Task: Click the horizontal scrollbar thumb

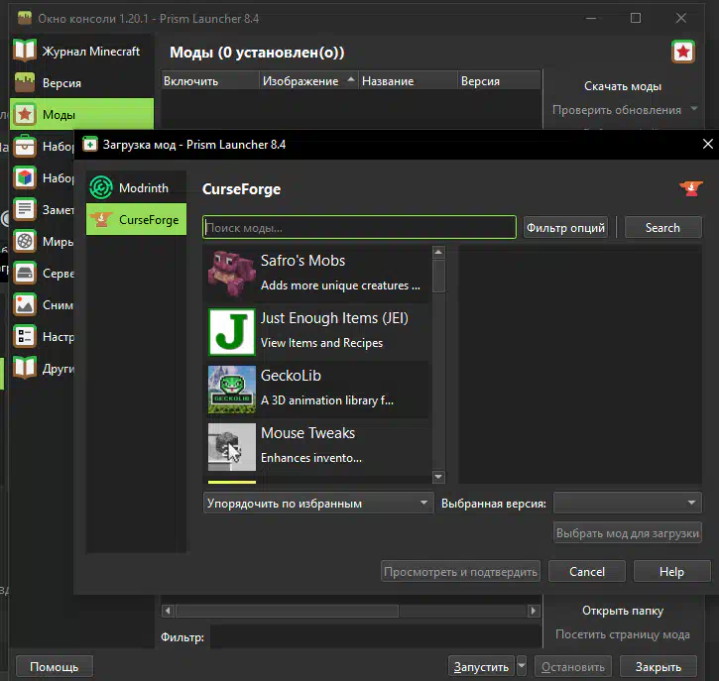Action: pos(287,611)
